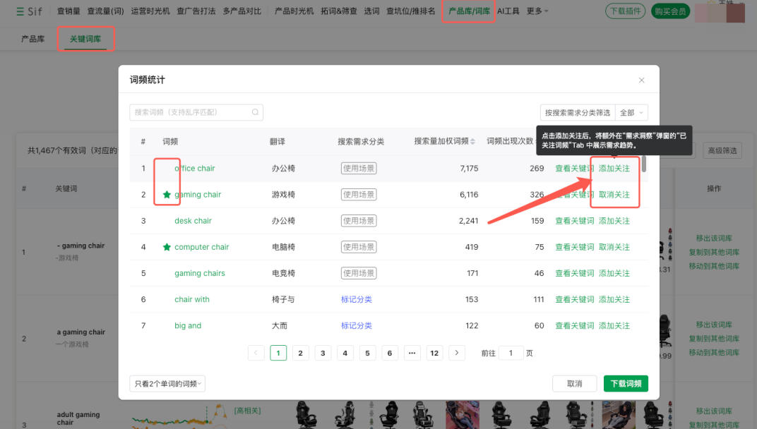Open AI工具 menu item
Screen dimensions: 757x429
tap(508, 11)
